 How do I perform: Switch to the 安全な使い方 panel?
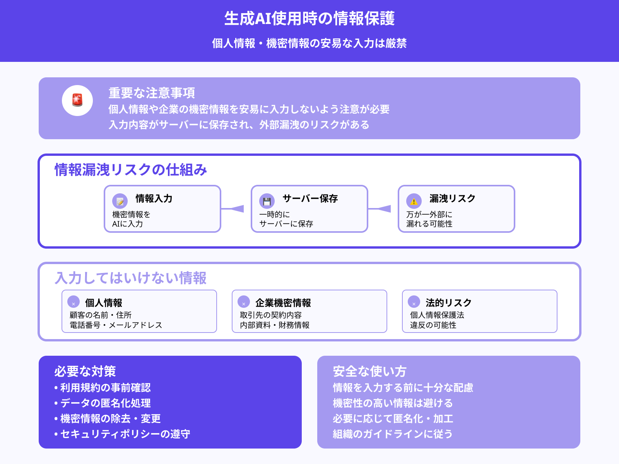(x=369, y=372)
